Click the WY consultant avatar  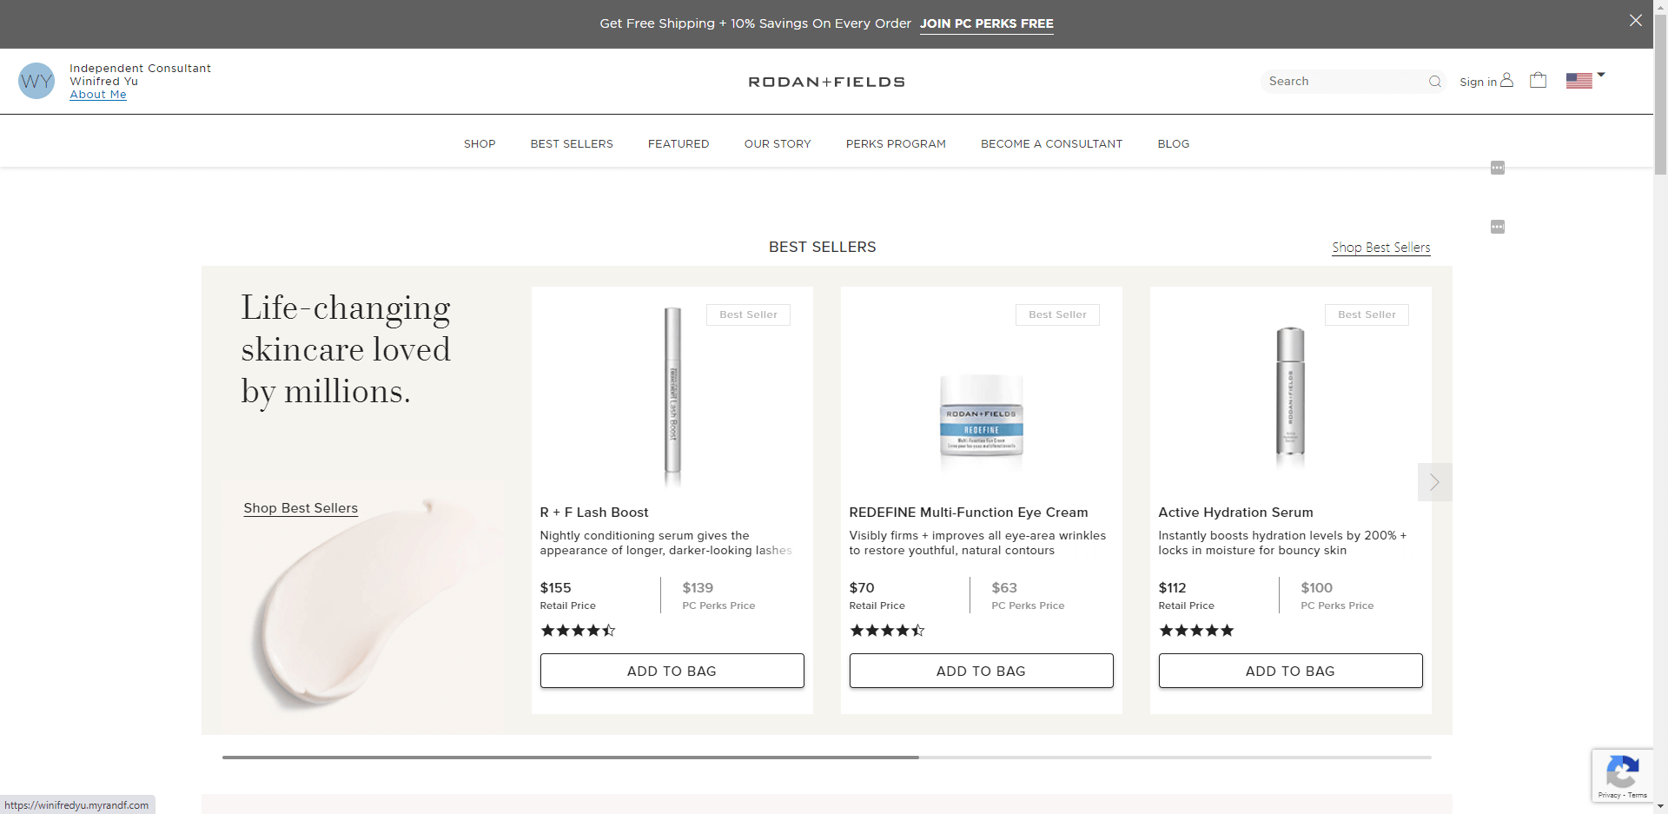click(x=36, y=81)
